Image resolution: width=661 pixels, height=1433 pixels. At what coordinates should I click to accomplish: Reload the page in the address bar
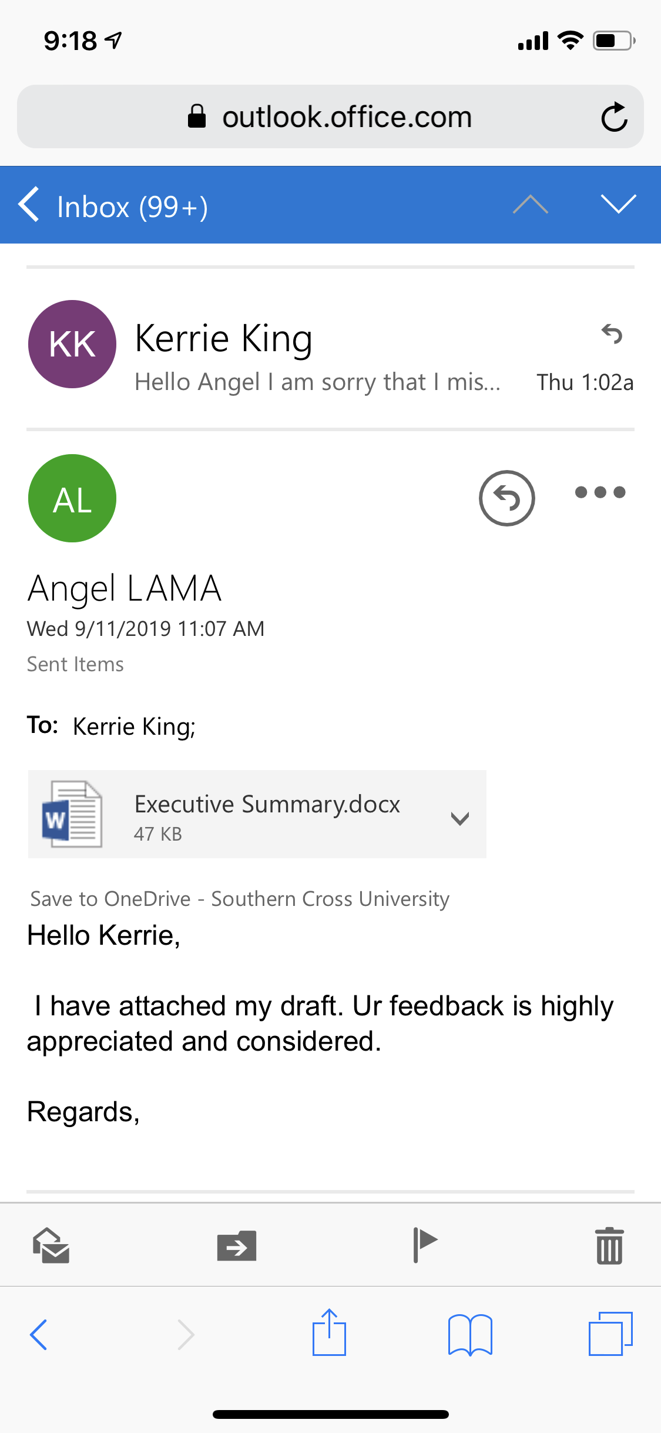615,116
